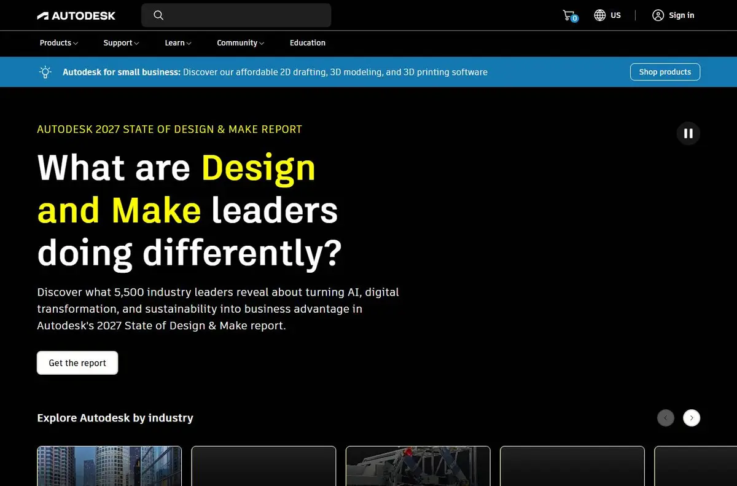This screenshot has width=737, height=486.
Task: Click the Get the report button
Action: (x=77, y=363)
